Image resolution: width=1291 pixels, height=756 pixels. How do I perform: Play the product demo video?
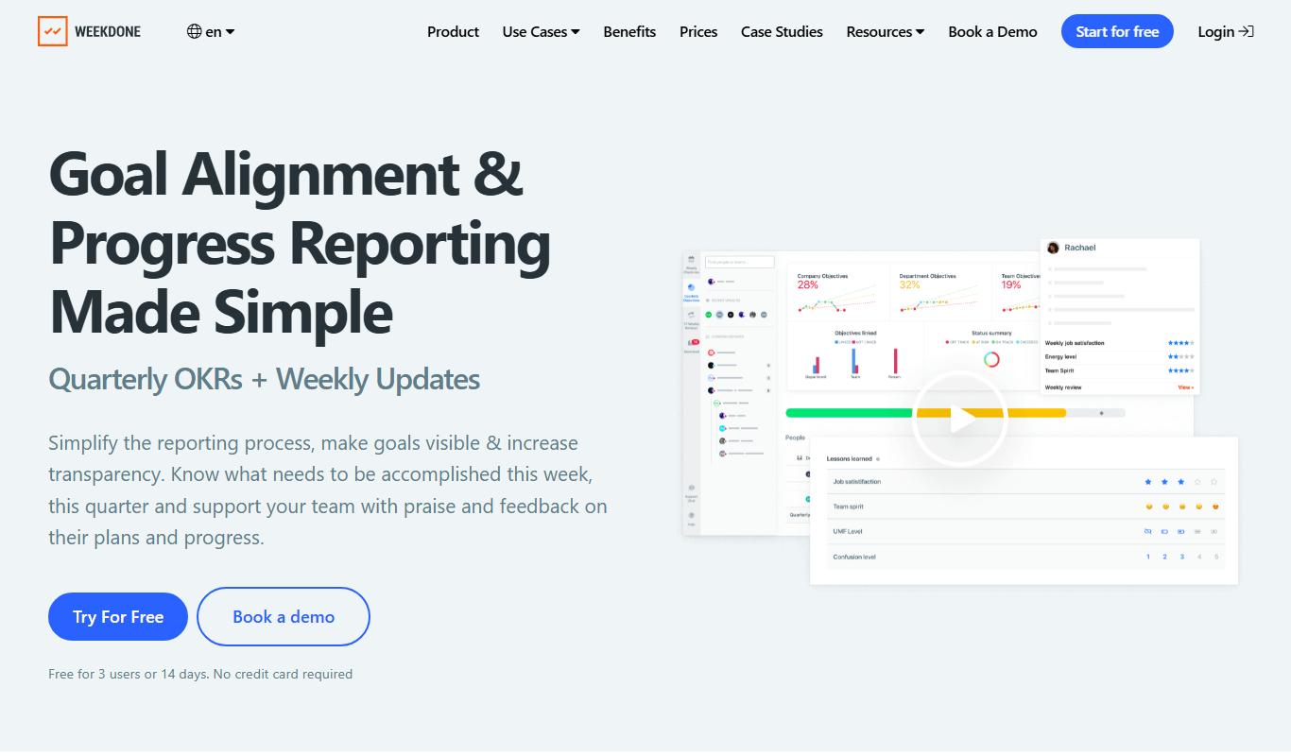pyautogui.click(x=960, y=420)
